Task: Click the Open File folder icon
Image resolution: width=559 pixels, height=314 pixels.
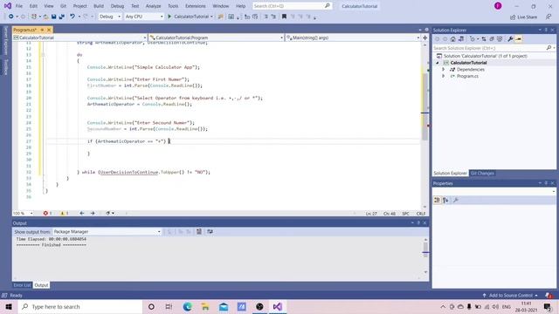Action: tap(46, 17)
